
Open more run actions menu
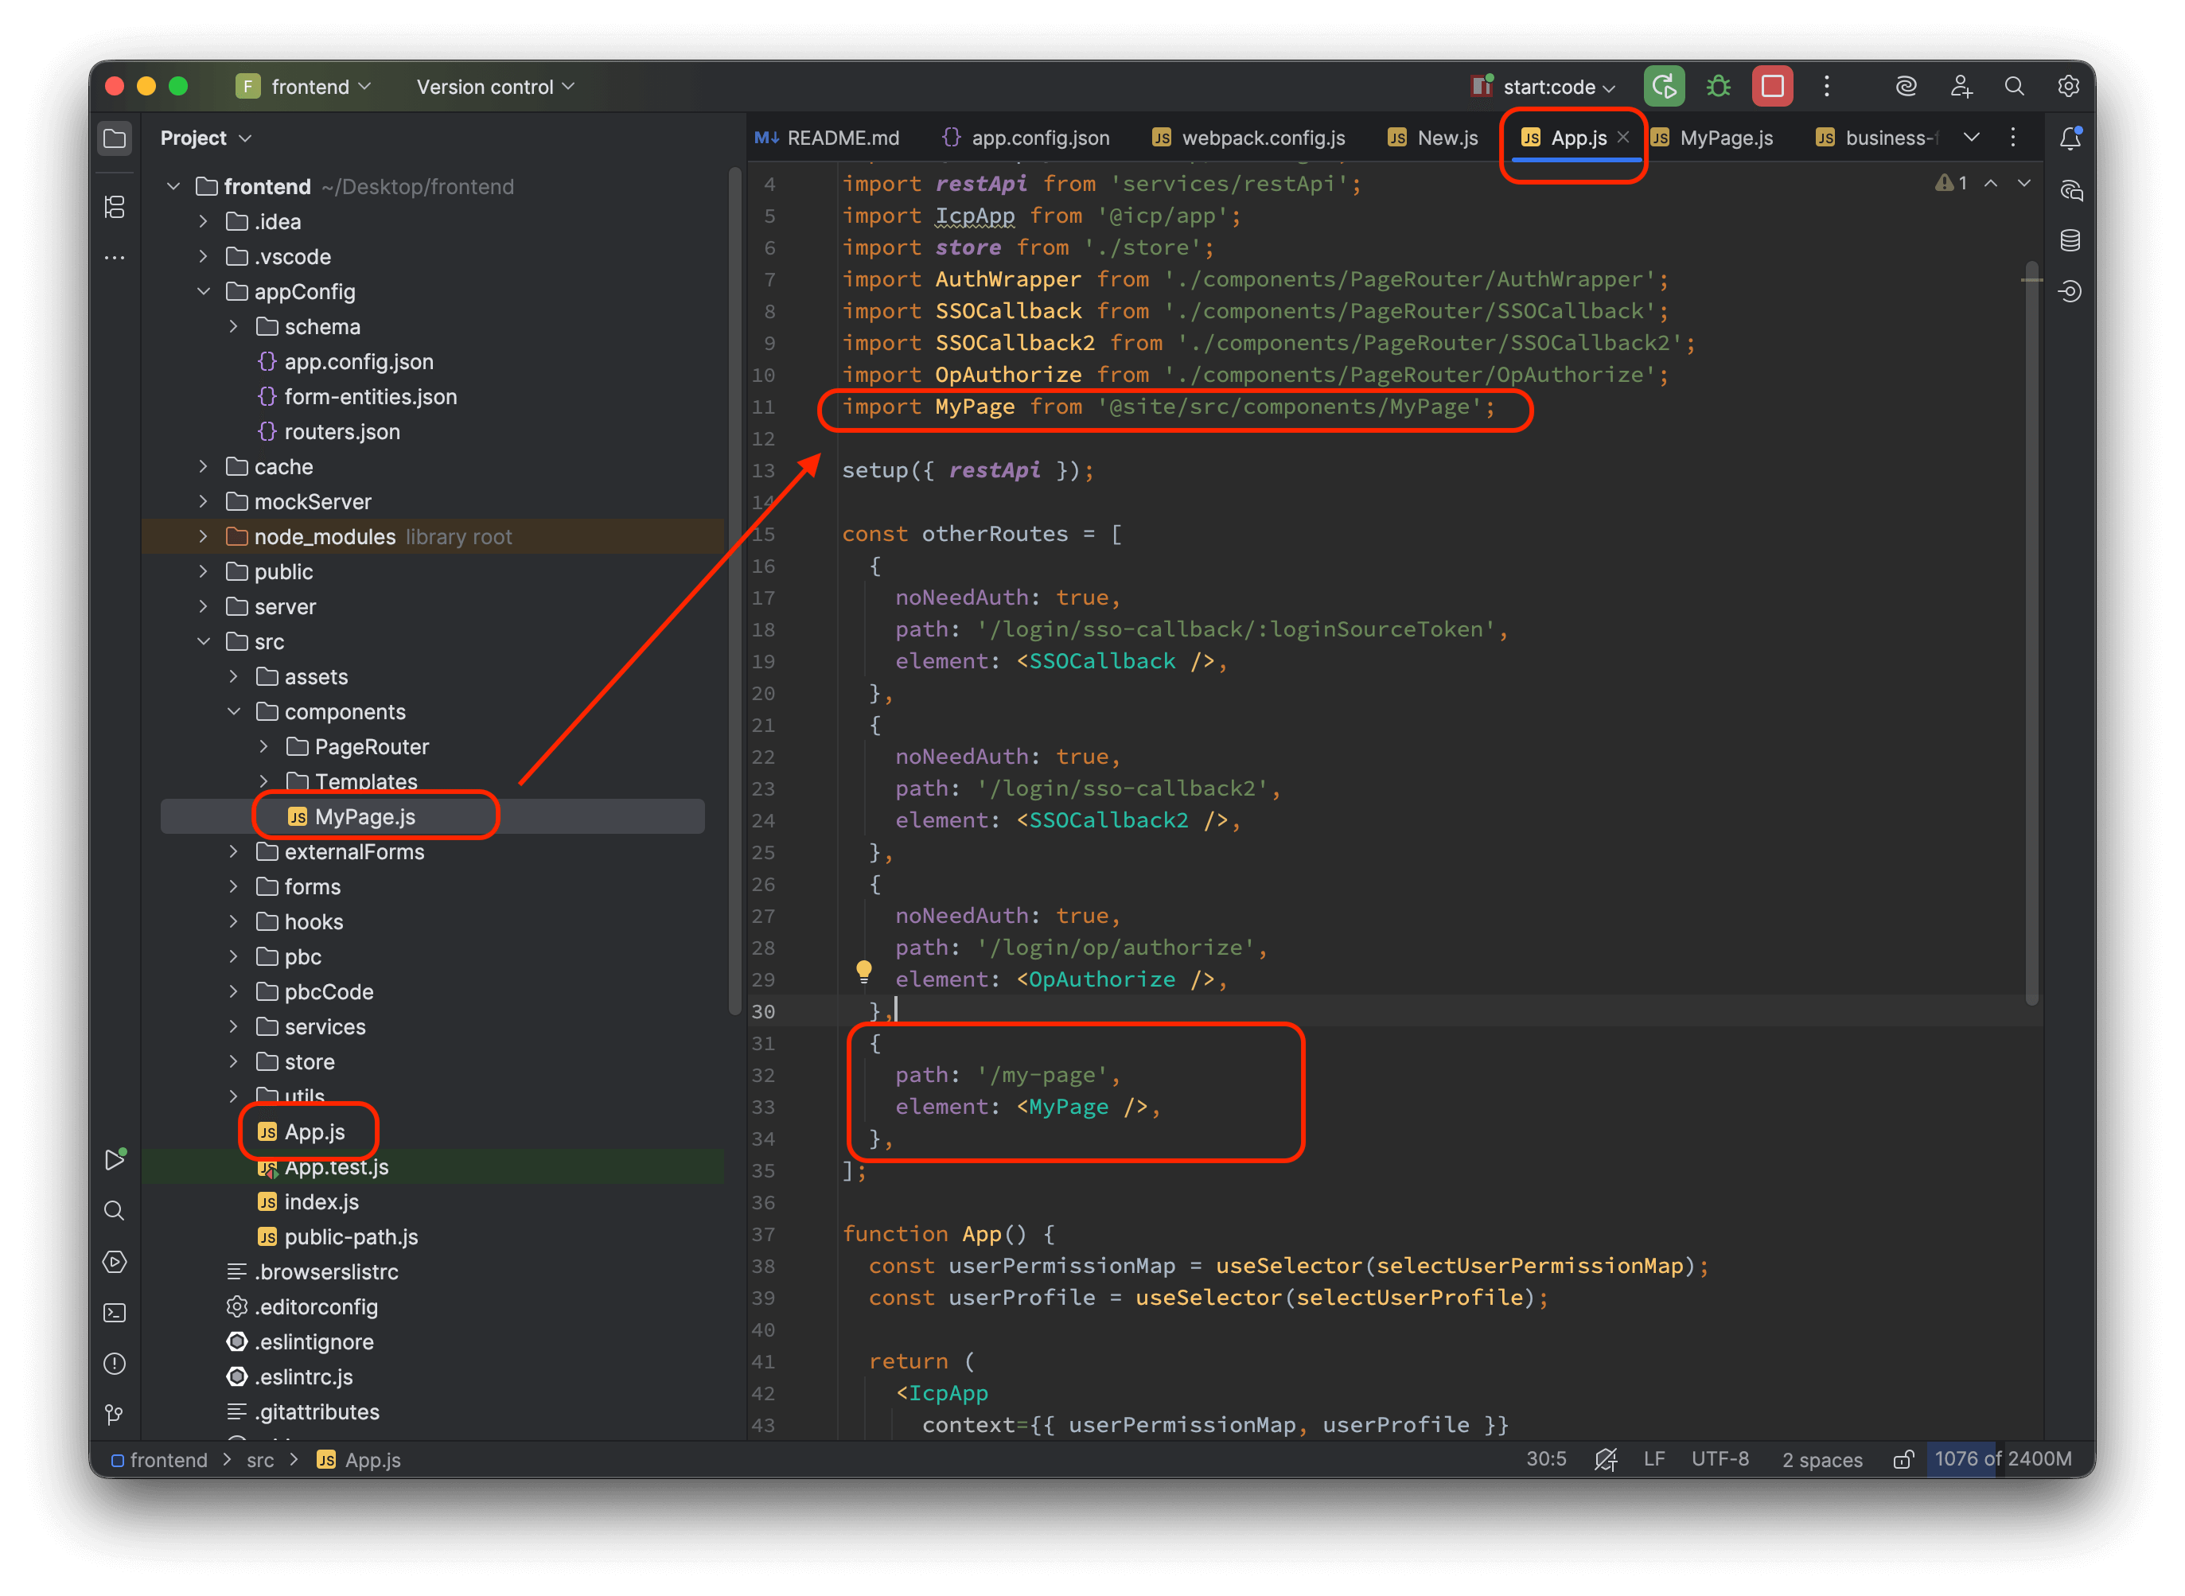click(1827, 87)
